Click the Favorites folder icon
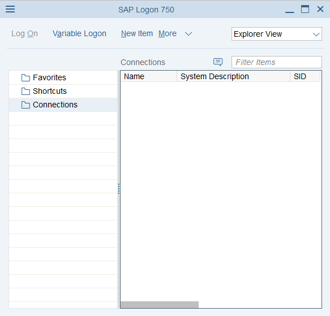This screenshot has width=330, height=316. [x=25, y=78]
